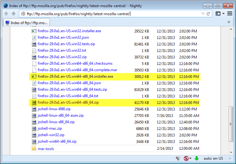The image size is (236, 164).
Task: Open firefox-29.0a1.en-US.win32.installer.exe link
Action: (x=69, y=31)
